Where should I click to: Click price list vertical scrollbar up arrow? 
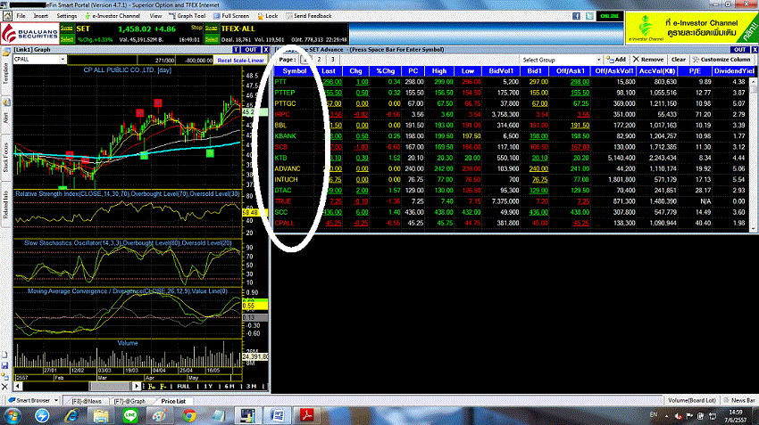(754, 82)
